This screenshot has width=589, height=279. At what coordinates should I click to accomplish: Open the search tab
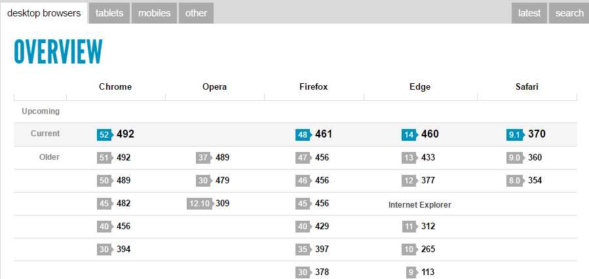(x=569, y=13)
